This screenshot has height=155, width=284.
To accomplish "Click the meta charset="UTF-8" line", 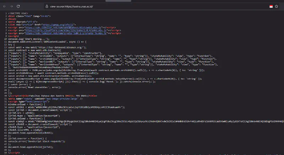I will pyautogui.click(x=23, y=22).
